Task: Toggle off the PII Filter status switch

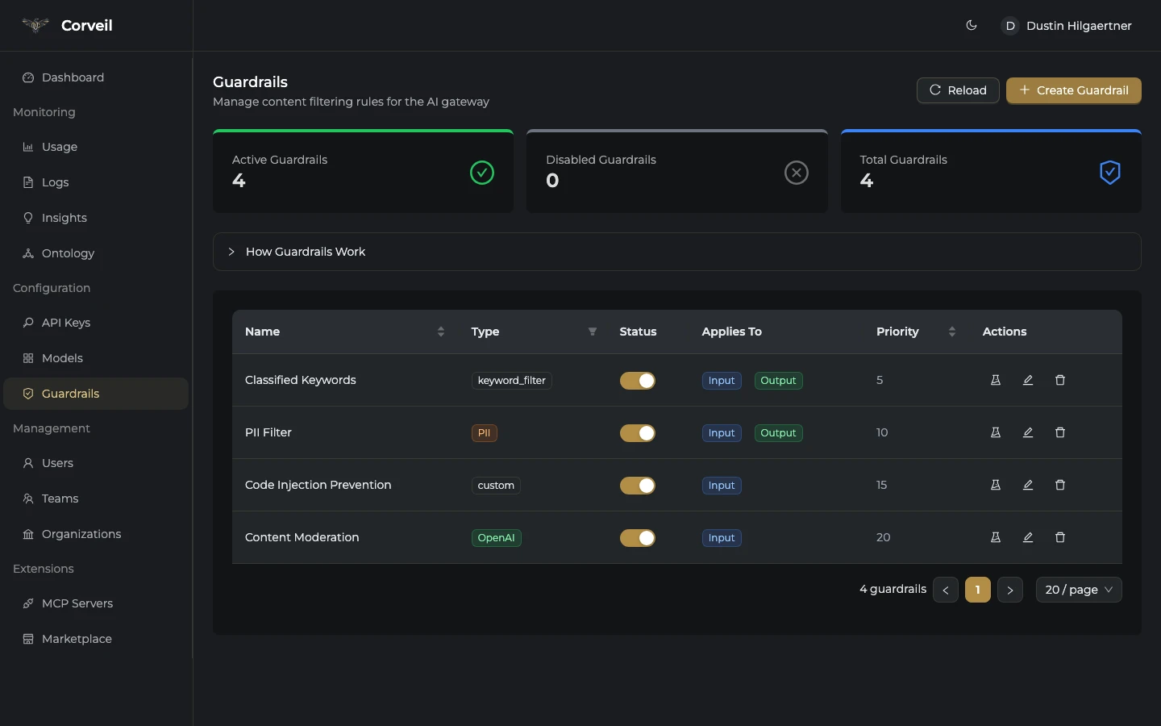Action: point(637,433)
